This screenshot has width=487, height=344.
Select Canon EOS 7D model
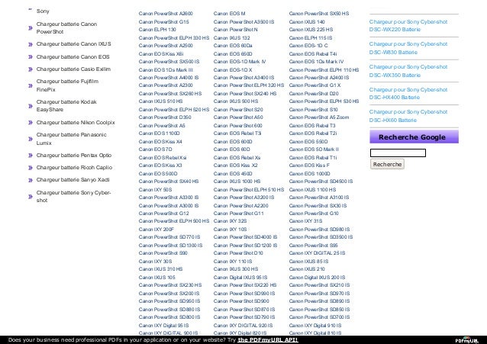155,149
